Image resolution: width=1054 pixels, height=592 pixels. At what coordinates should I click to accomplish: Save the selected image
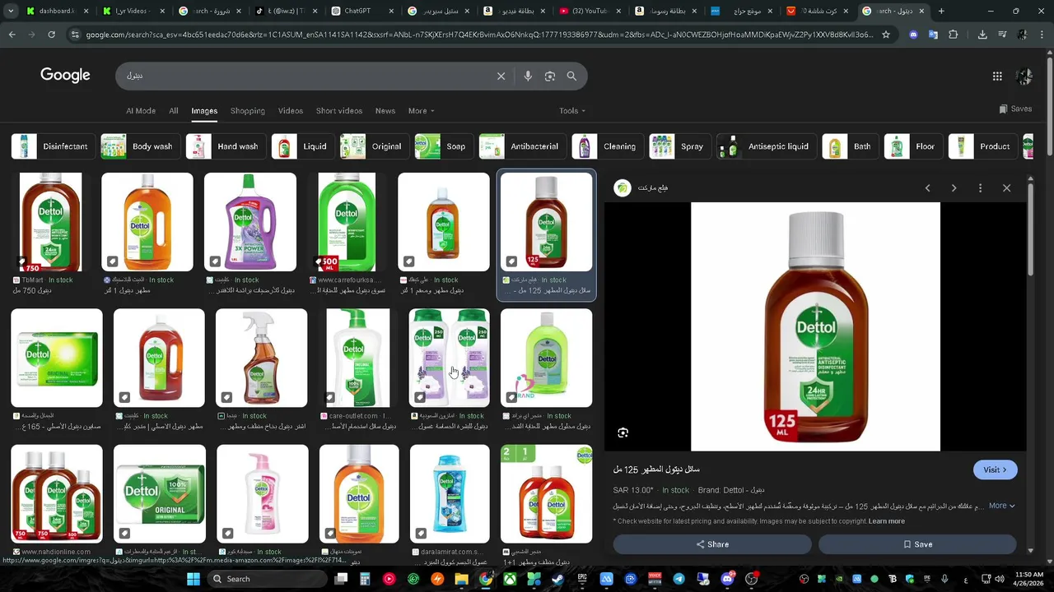(x=917, y=544)
